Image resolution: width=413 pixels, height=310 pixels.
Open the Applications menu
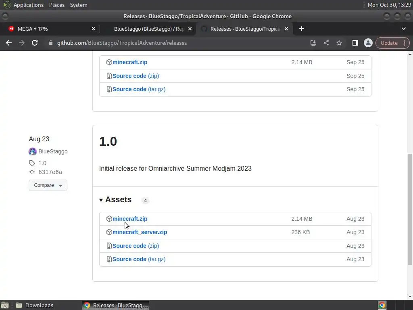pyautogui.click(x=29, y=5)
